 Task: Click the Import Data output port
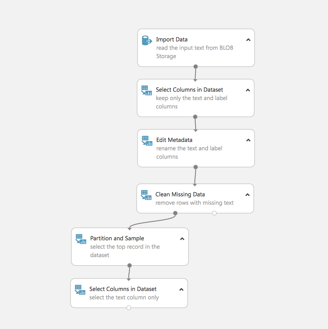[x=196, y=67]
